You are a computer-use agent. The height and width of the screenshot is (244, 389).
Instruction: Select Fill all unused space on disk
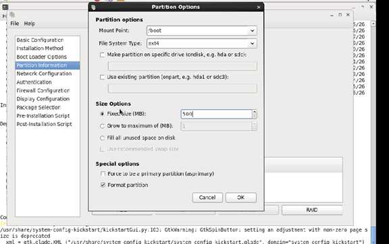(x=102, y=138)
